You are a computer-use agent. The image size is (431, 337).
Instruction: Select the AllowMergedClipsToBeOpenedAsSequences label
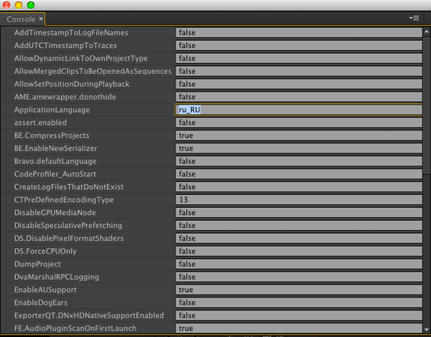(x=93, y=72)
